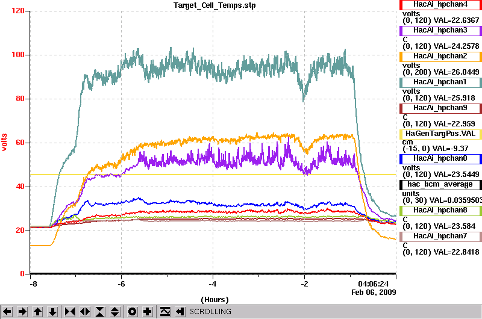Select the HacAi_hpchan4 legend entry
Image resolution: width=482 pixels, height=319 pixels.
(x=440, y=5)
